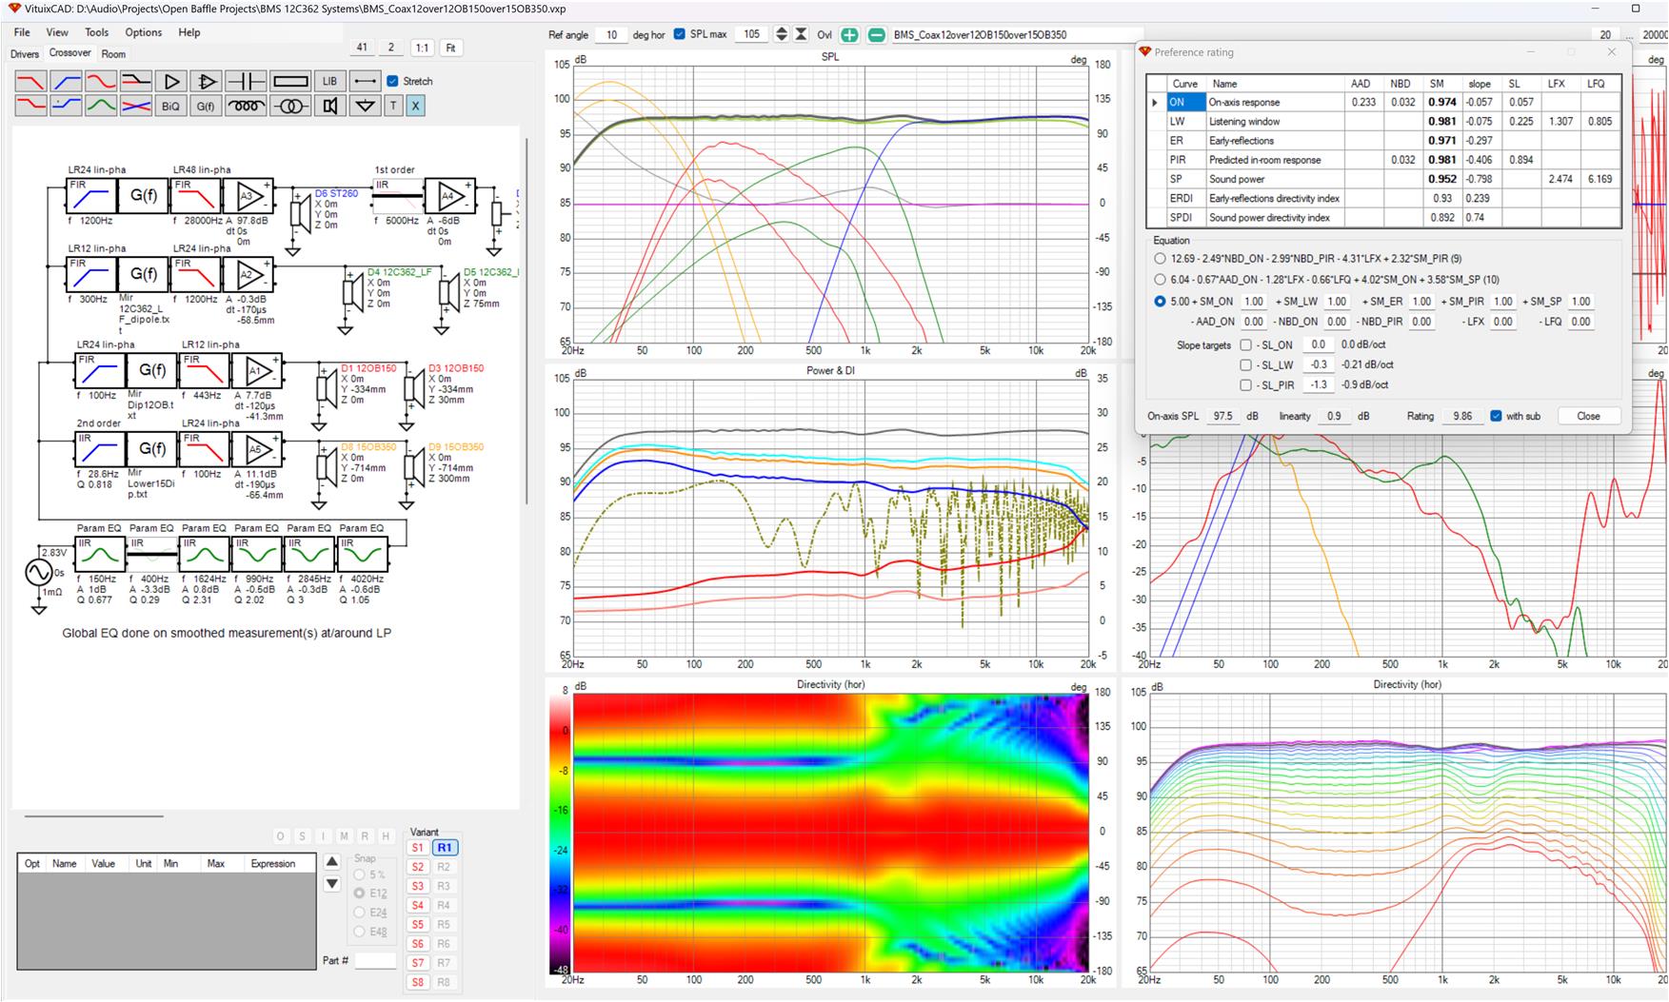Add overlay with green plus button
1669x1002 pixels.
pyautogui.click(x=849, y=35)
